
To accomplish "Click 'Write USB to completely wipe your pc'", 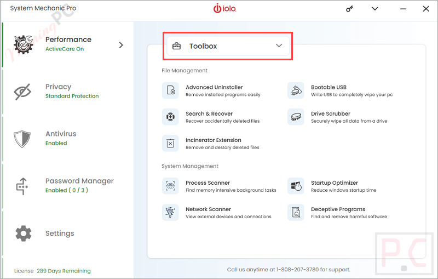I will pos(352,95).
